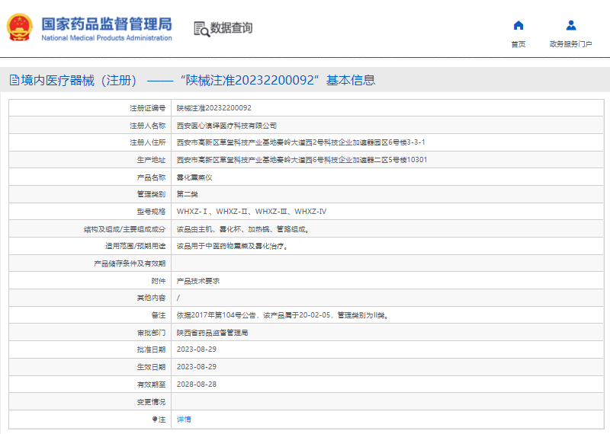The image size is (610, 434).
Task: Click the 依据2017年第104号公告 remark text
Action: tap(283, 315)
